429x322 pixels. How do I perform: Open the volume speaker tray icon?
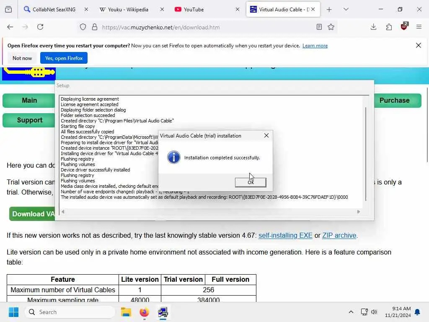click(374, 312)
